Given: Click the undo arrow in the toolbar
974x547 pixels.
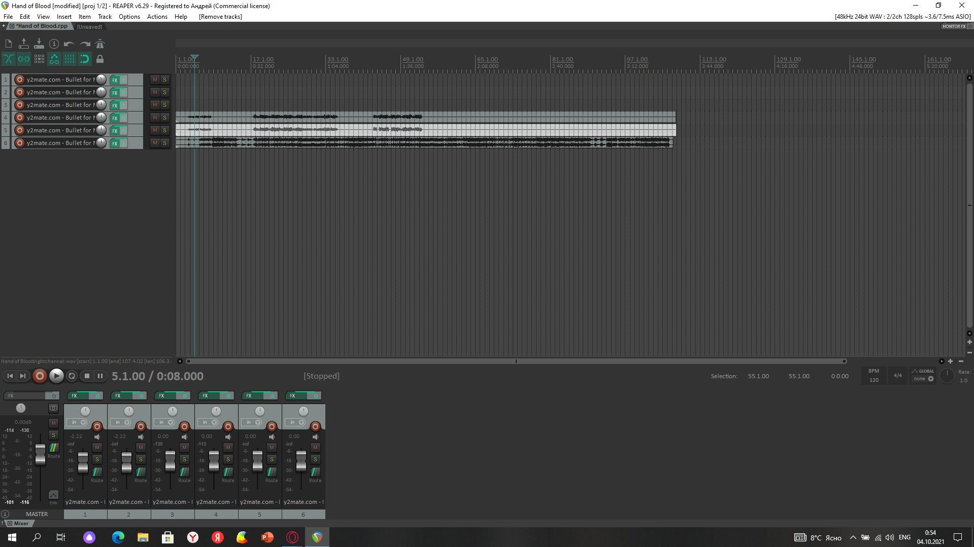Looking at the screenshot, I should tap(69, 44).
